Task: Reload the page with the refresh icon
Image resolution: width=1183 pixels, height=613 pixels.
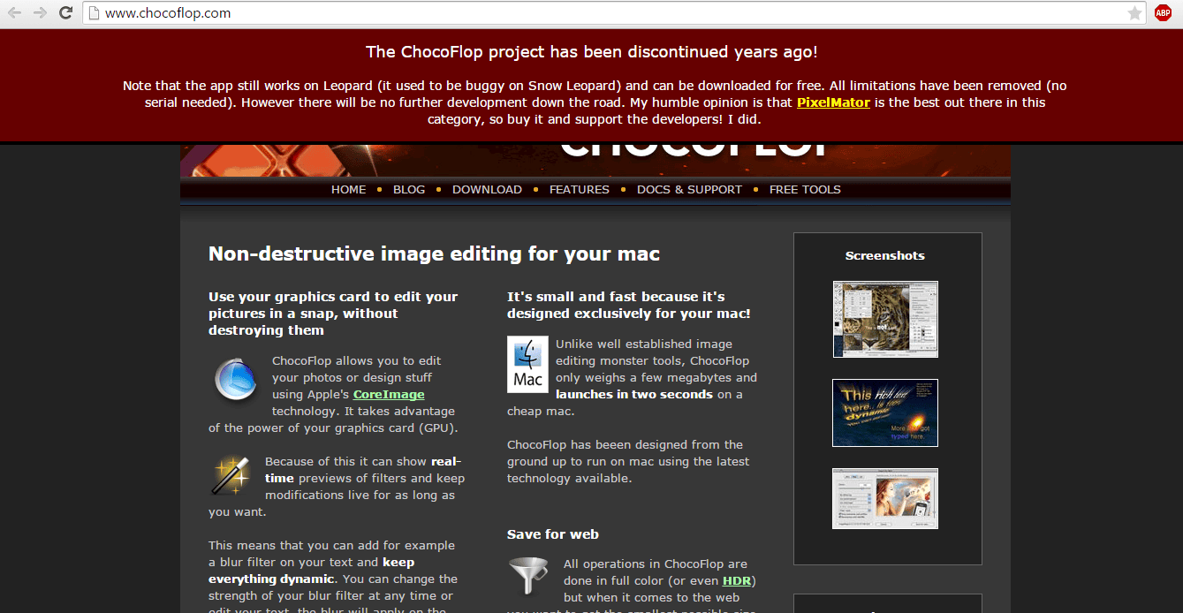Action: (65, 13)
